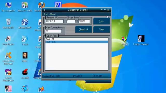The image size is (166, 93).
Task: Click the Scan button
Action: (x=101, y=21)
